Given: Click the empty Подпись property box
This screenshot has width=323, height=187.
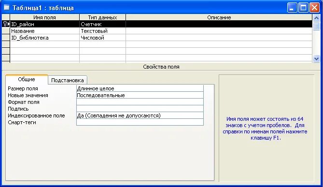Looking at the screenshot, I should click(x=140, y=109).
